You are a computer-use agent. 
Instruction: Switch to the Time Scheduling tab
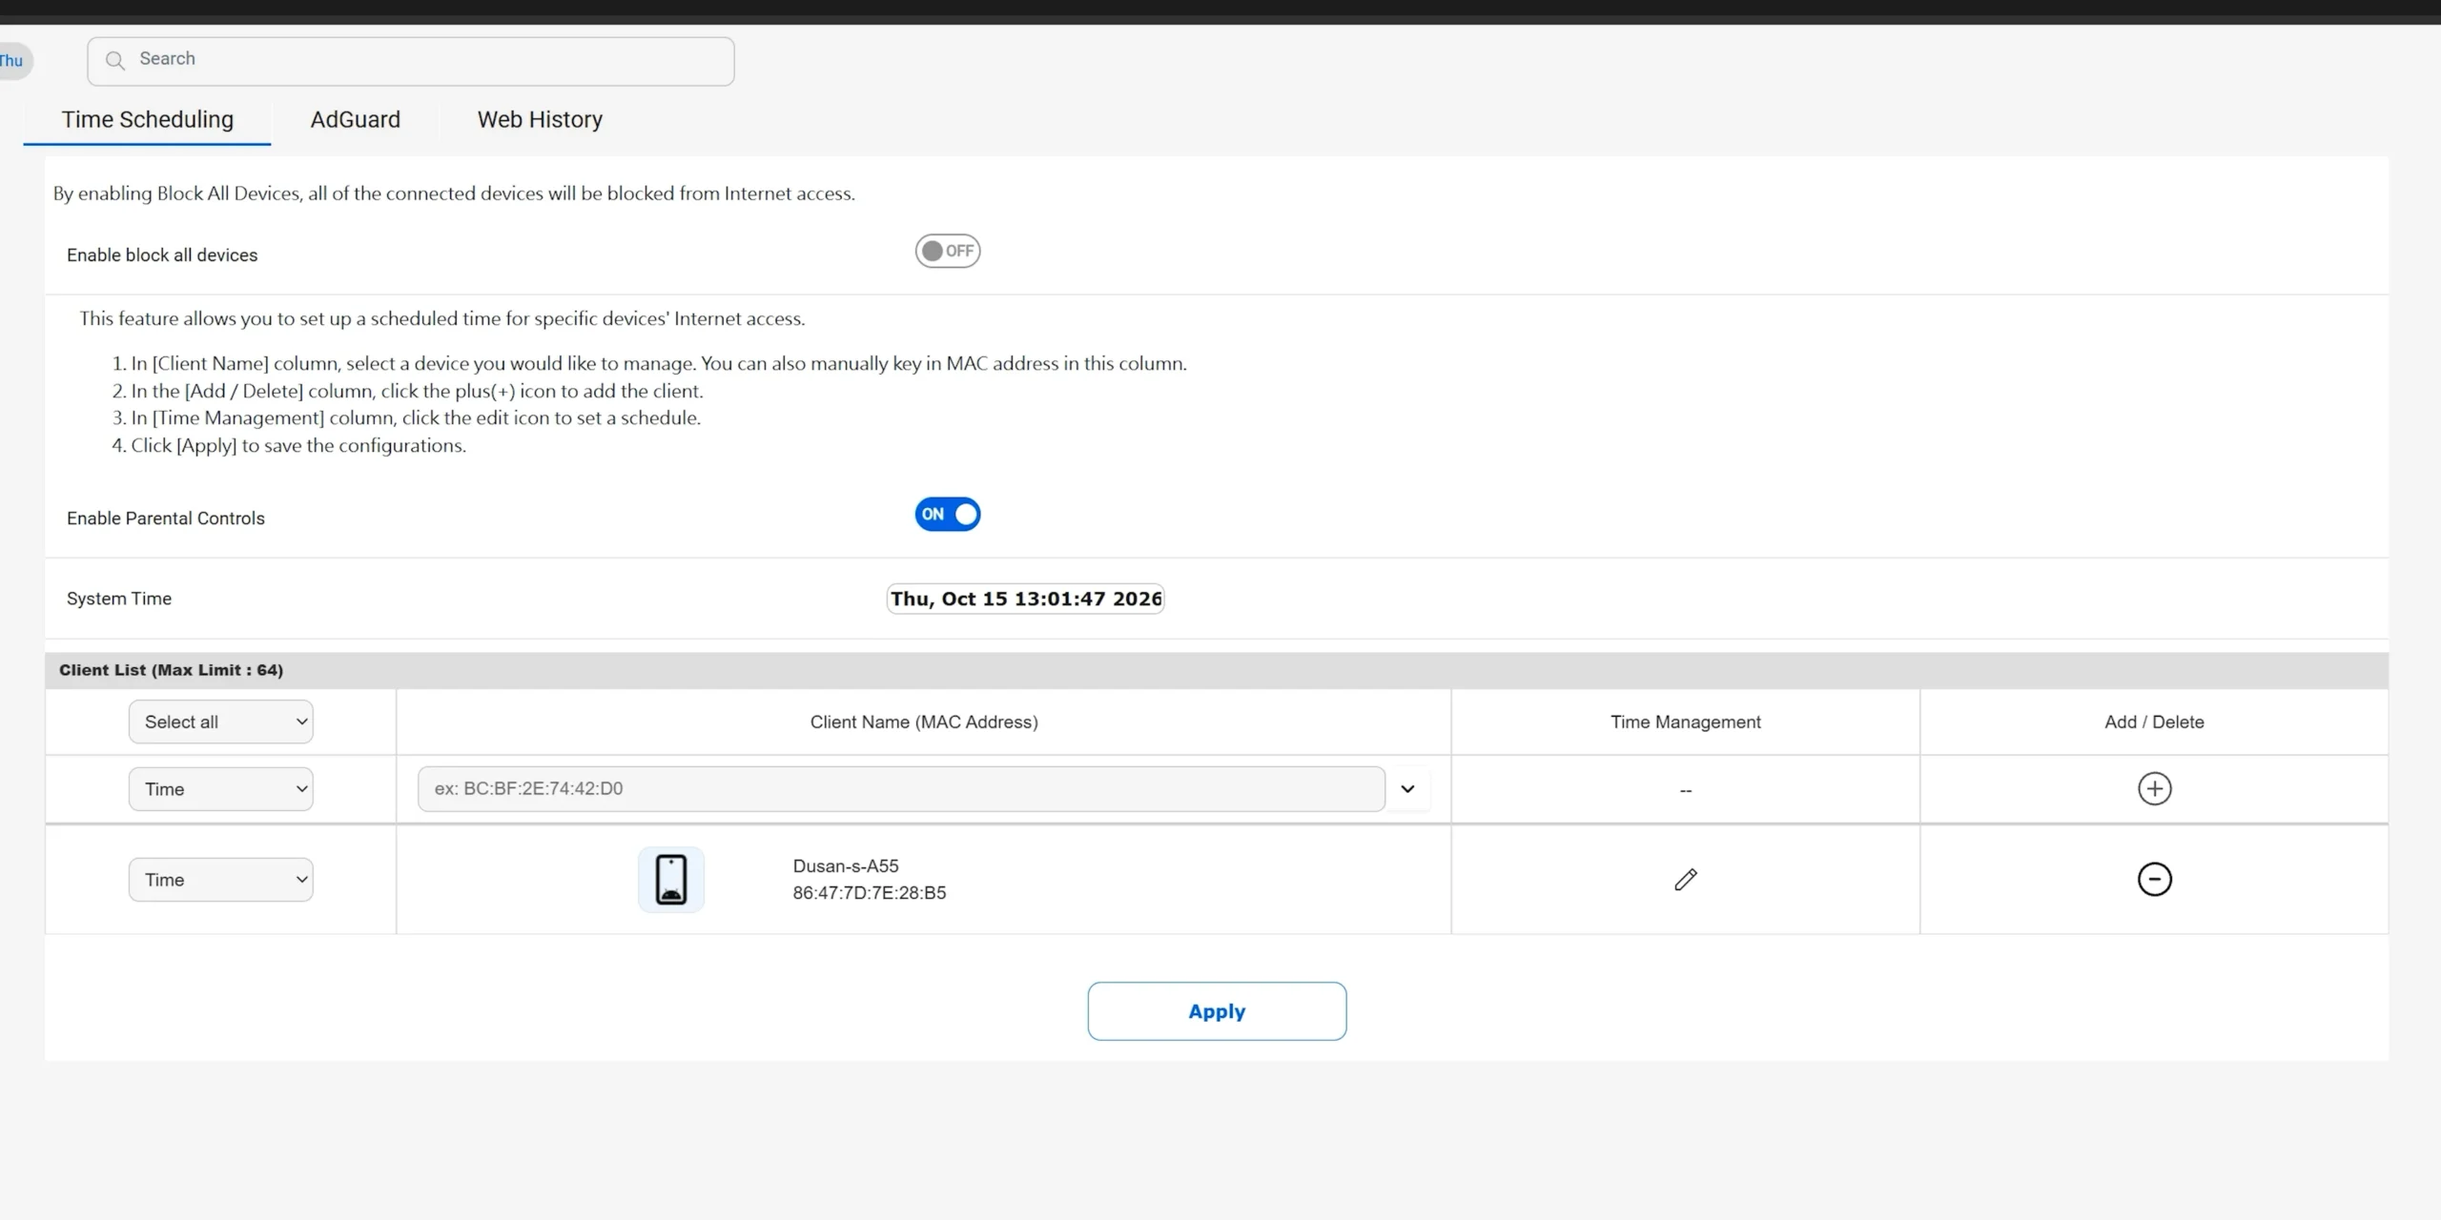(148, 119)
